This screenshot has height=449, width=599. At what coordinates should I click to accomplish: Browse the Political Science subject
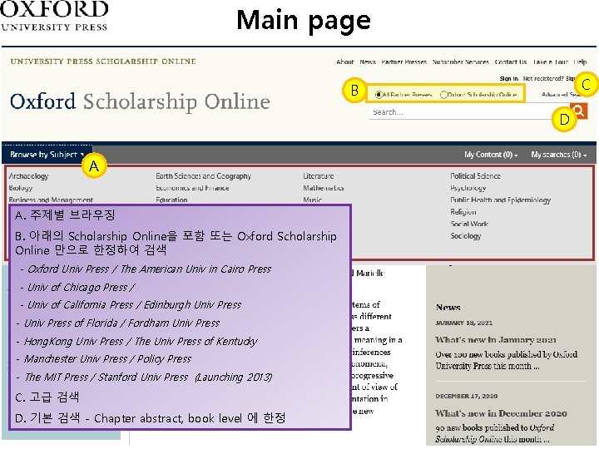pyautogui.click(x=475, y=176)
